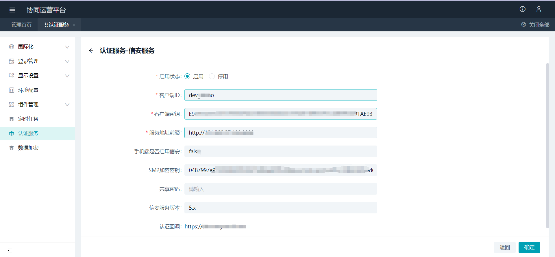Expand the 组件管理 chevron
This screenshot has width=555, height=257.
pos(67,105)
